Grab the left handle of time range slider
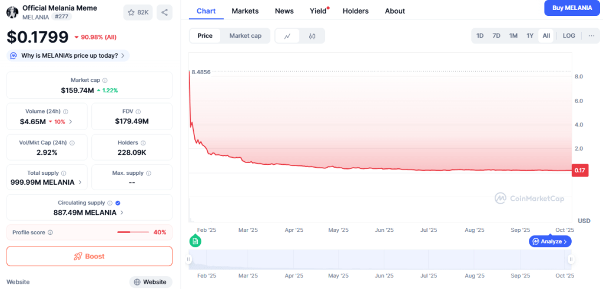Screen dimensions: 603x289 pos(189,260)
